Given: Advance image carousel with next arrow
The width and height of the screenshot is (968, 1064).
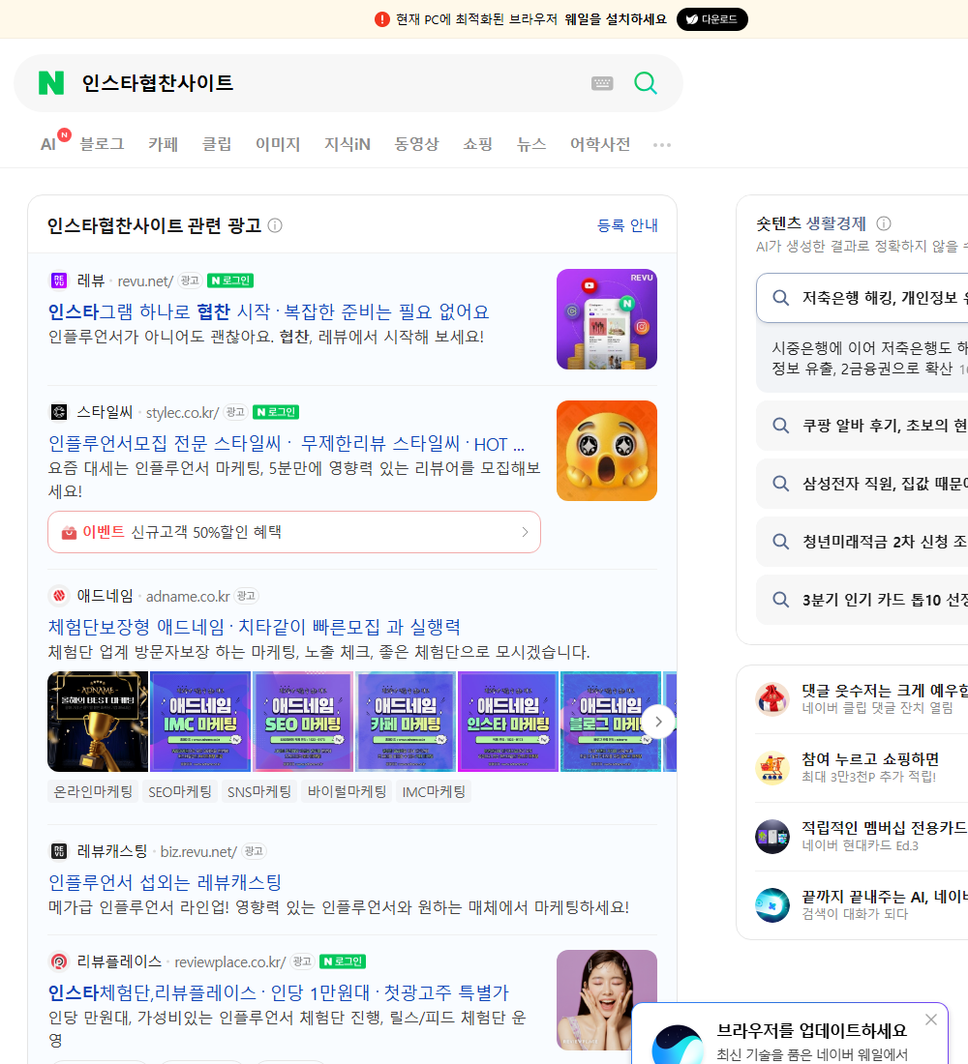Looking at the screenshot, I should pos(658,722).
